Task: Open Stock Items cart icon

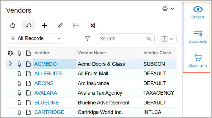Action: click(198, 60)
